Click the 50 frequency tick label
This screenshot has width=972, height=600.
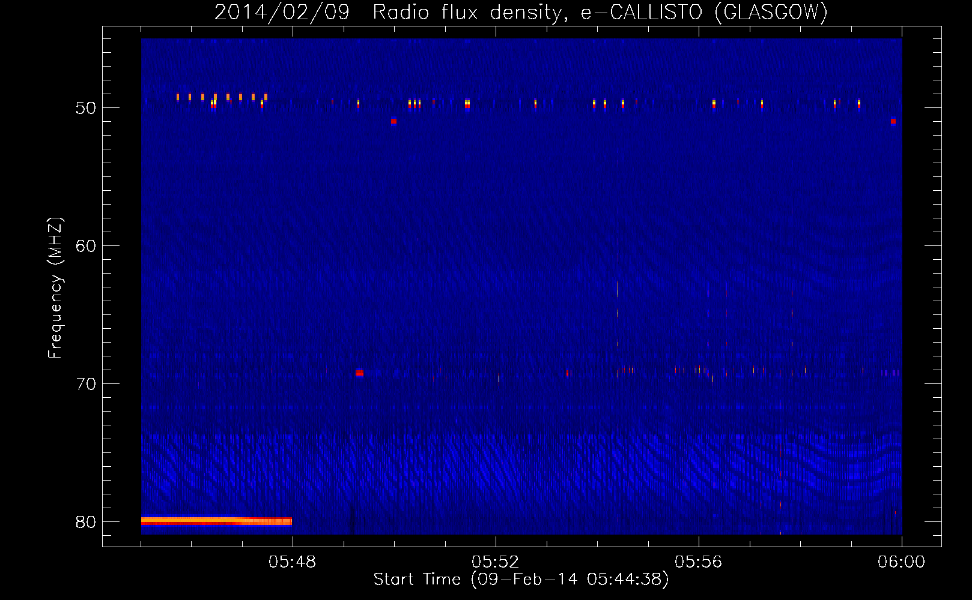(86, 108)
